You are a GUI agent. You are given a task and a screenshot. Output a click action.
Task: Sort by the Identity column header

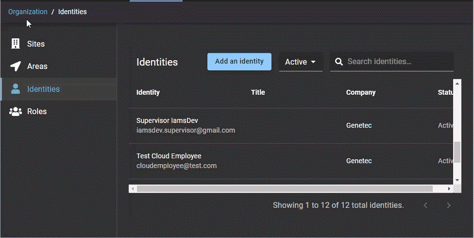click(x=148, y=92)
